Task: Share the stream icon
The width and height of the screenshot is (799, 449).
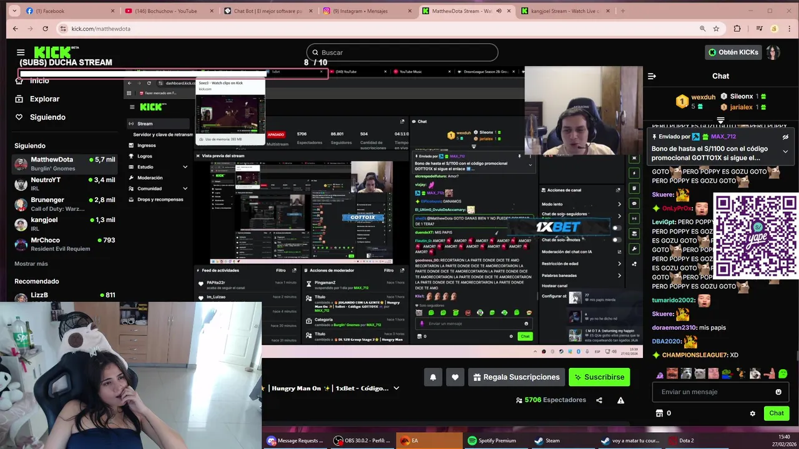Action: point(599,400)
